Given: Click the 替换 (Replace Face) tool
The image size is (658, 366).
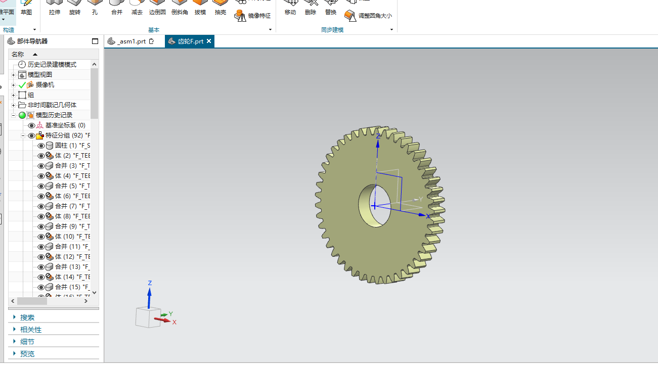Looking at the screenshot, I should click(x=331, y=8).
